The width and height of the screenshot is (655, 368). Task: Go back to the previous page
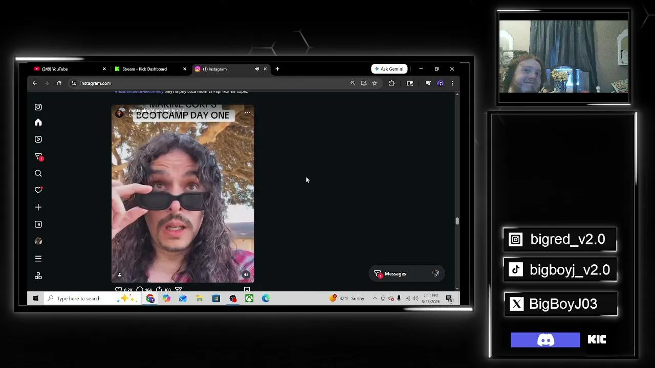click(x=35, y=83)
